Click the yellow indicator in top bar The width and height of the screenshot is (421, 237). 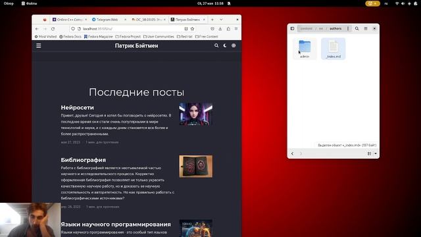coord(372,3)
